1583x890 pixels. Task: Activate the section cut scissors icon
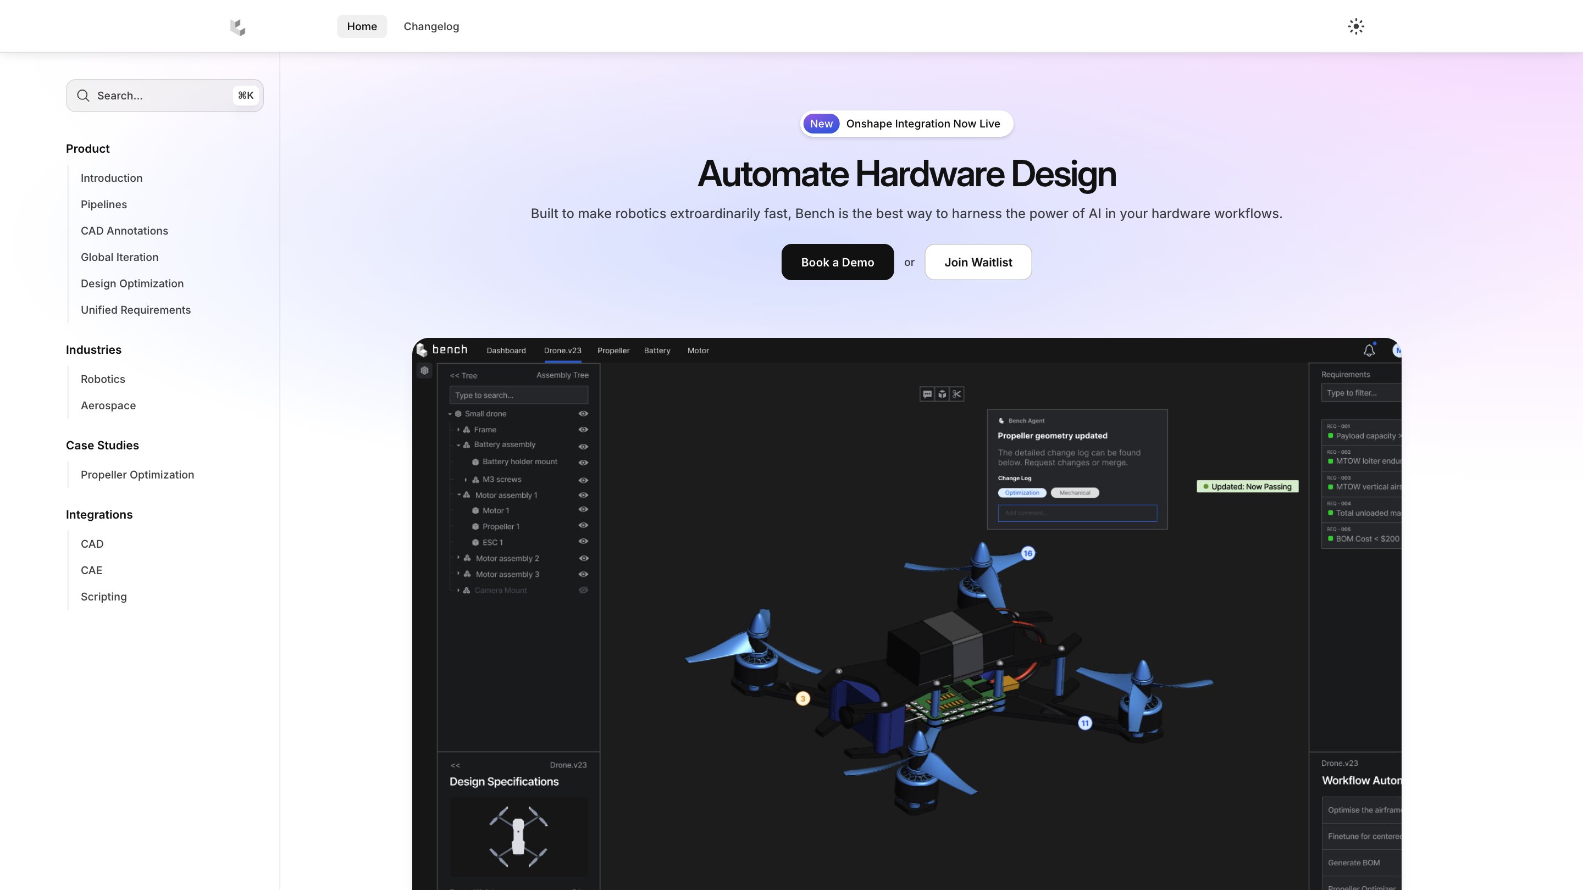coord(957,394)
